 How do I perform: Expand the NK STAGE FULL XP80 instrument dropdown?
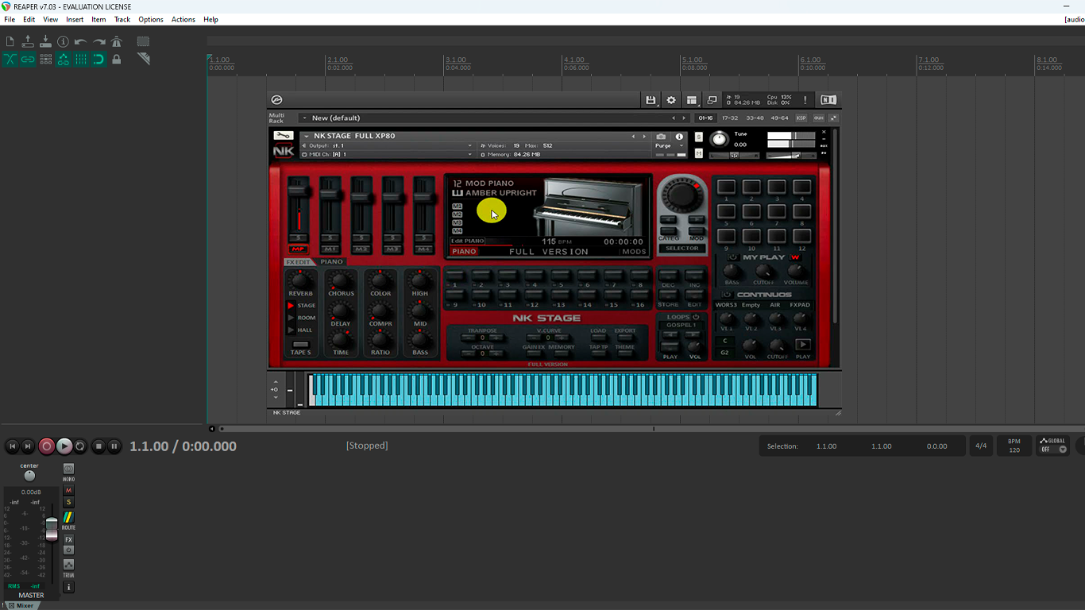307,136
